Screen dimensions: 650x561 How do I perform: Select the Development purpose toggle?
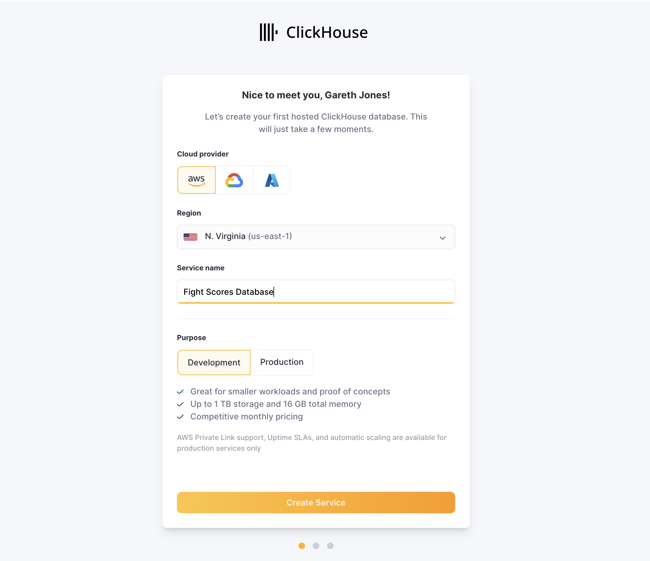coord(214,362)
